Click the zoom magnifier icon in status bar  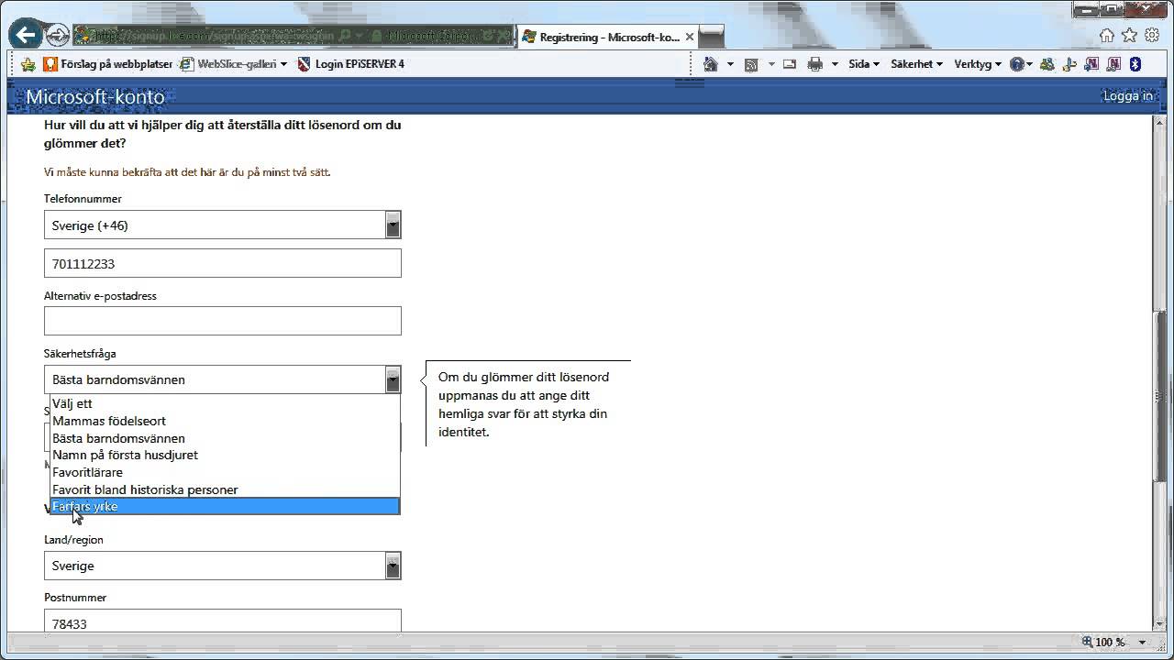point(1087,642)
